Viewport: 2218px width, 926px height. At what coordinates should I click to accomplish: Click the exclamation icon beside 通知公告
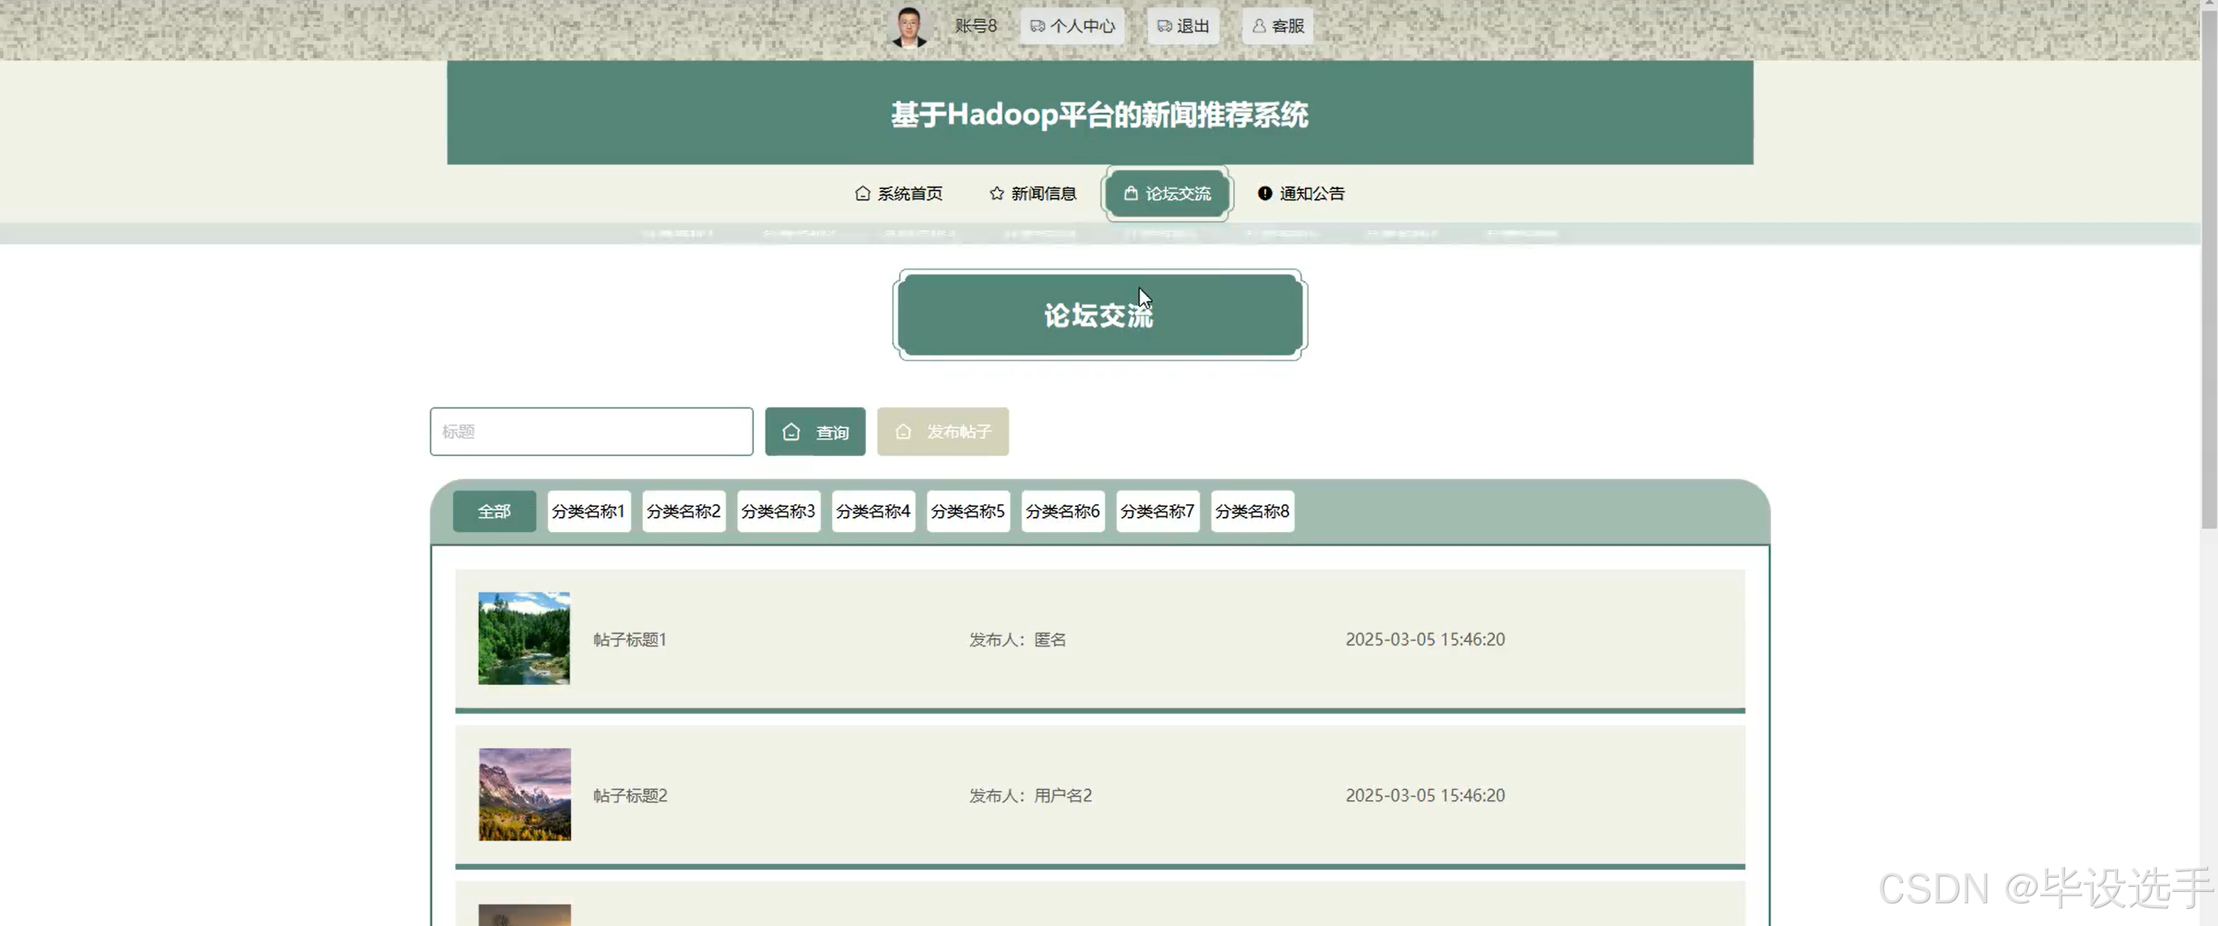(x=1265, y=193)
